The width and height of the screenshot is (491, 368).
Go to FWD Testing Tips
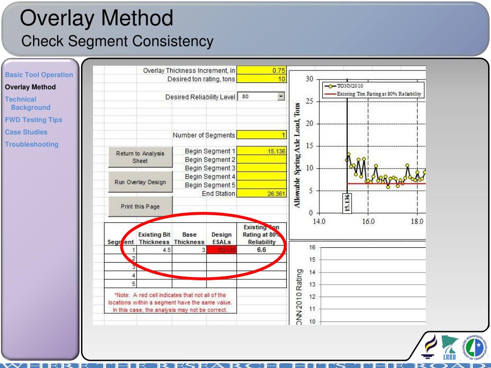pyautogui.click(x=34, y=120)
